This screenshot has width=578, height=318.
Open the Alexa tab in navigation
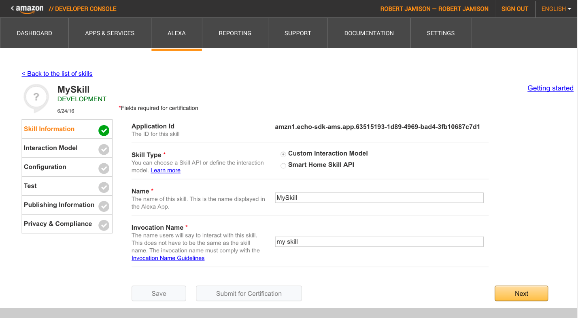click(x=176, y=33)
